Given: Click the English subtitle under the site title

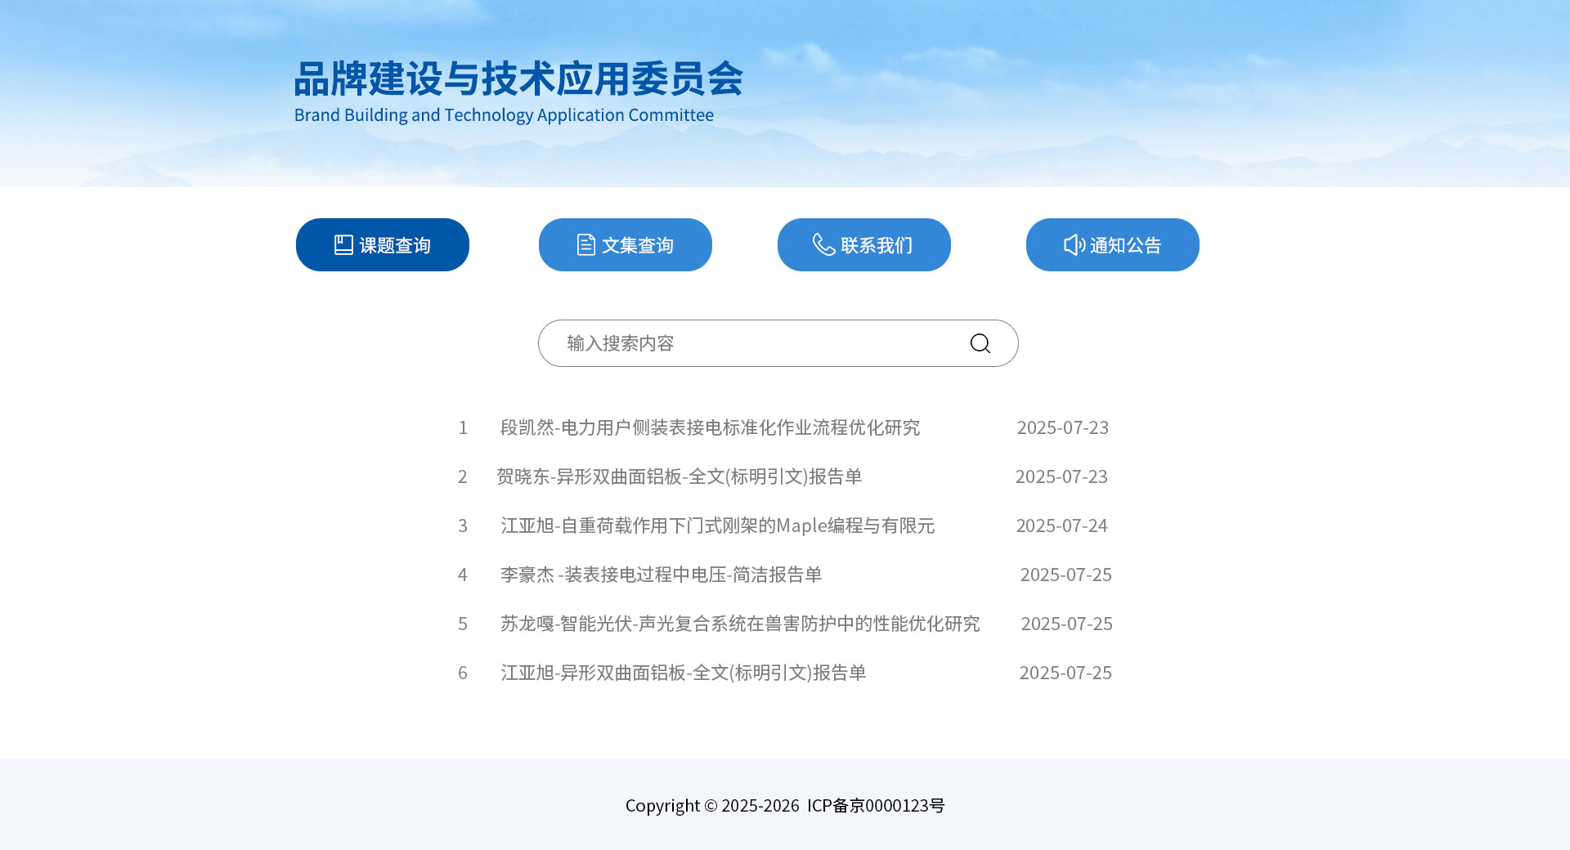Looking at the screenshot, I should (504, 115).
